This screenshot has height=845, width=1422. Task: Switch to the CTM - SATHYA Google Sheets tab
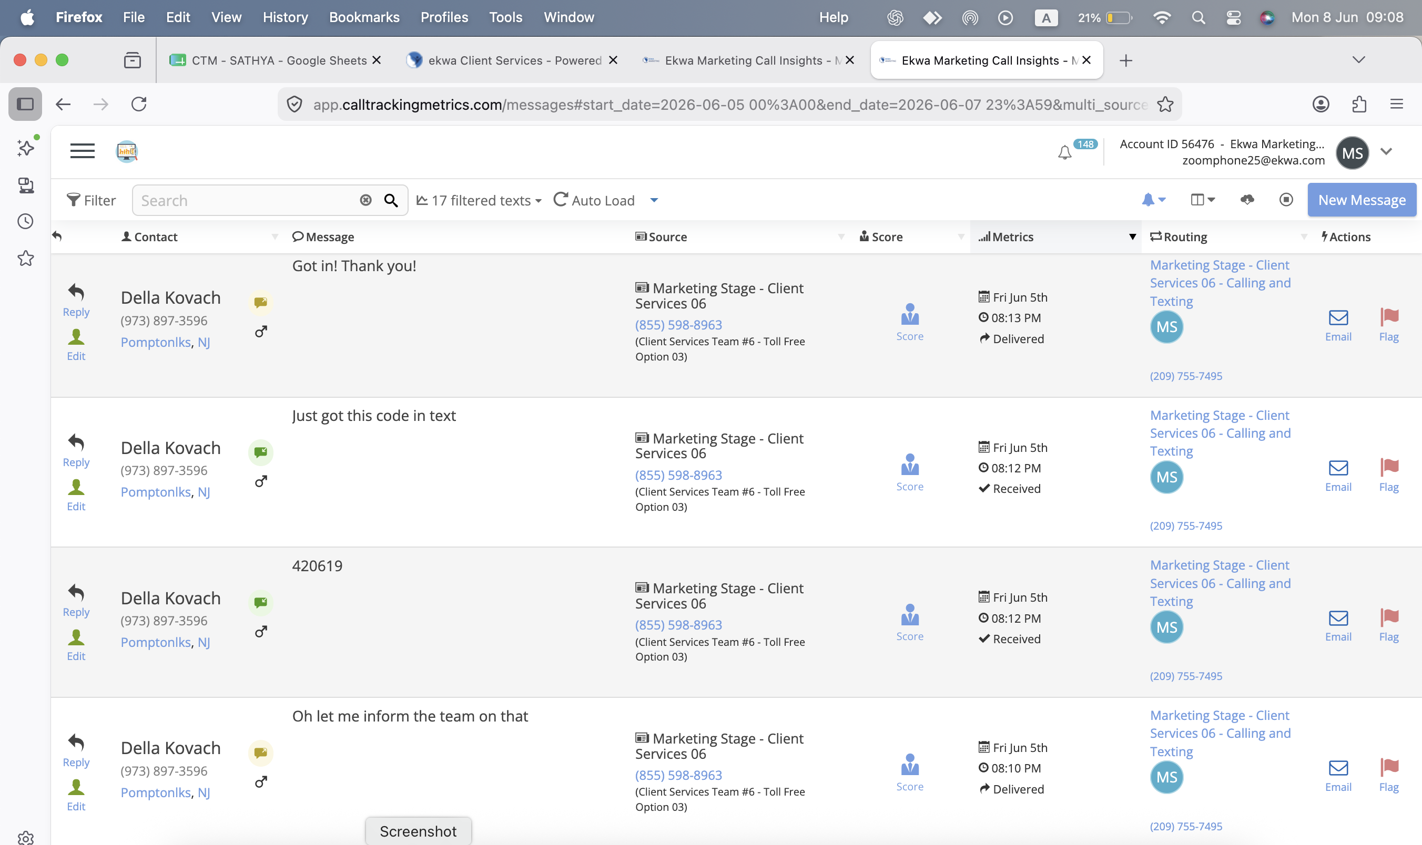coord(275,60)
